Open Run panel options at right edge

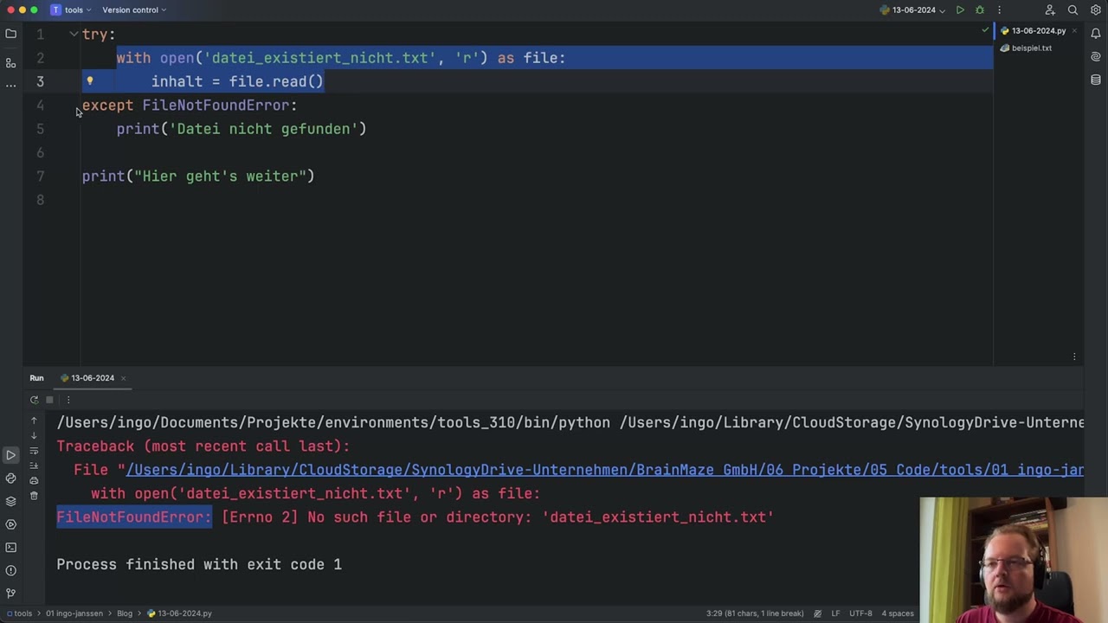[x=1074, y=356]
